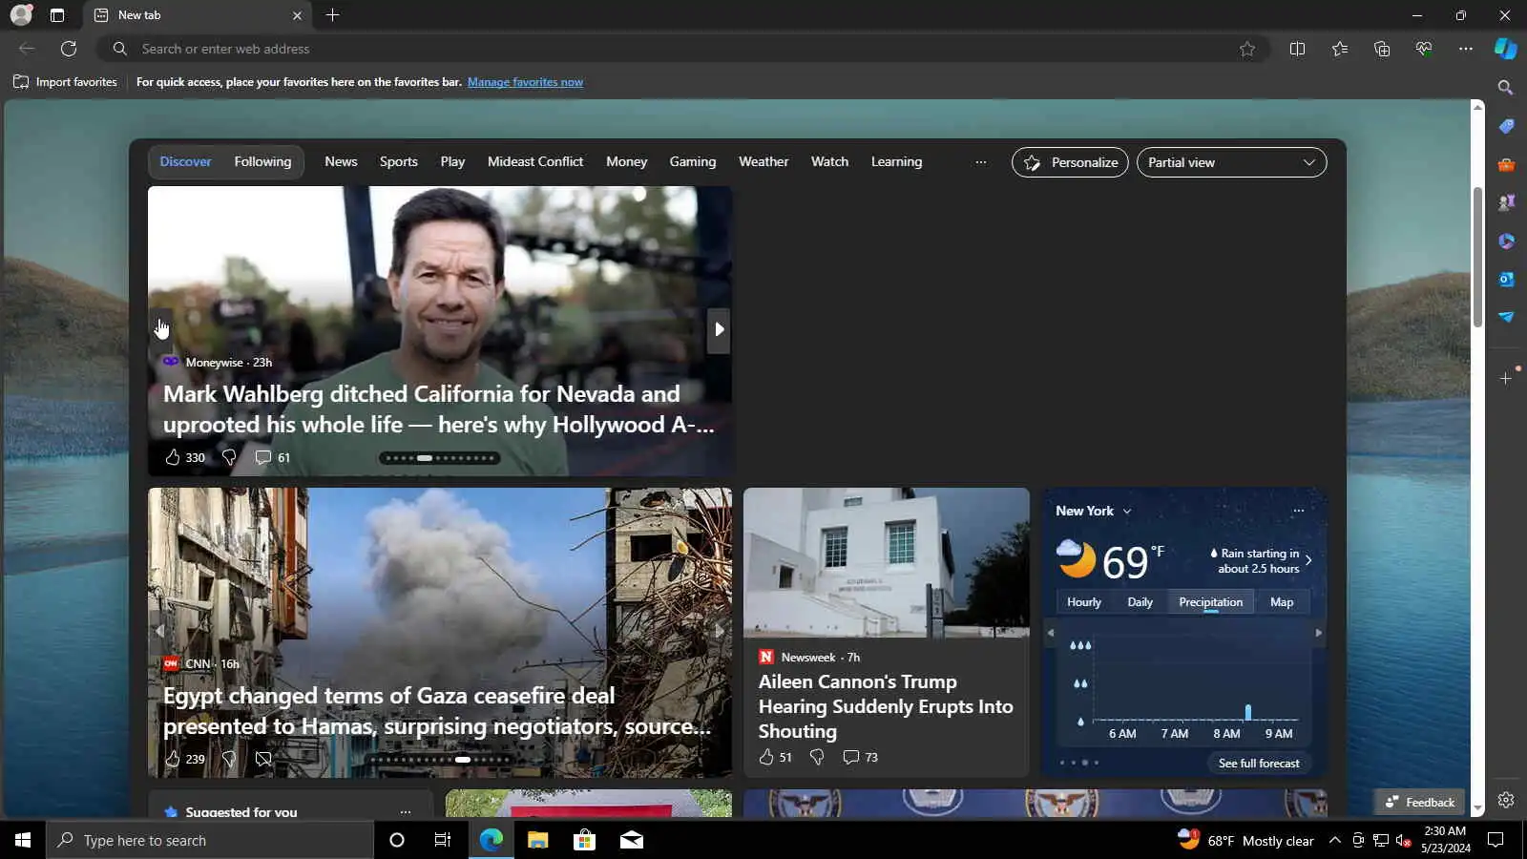Open the Mideast Conflict category
The image size is (1527, 859).
535,161
